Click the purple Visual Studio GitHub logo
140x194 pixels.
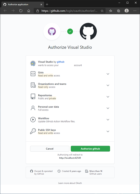(x=52, y=31)
